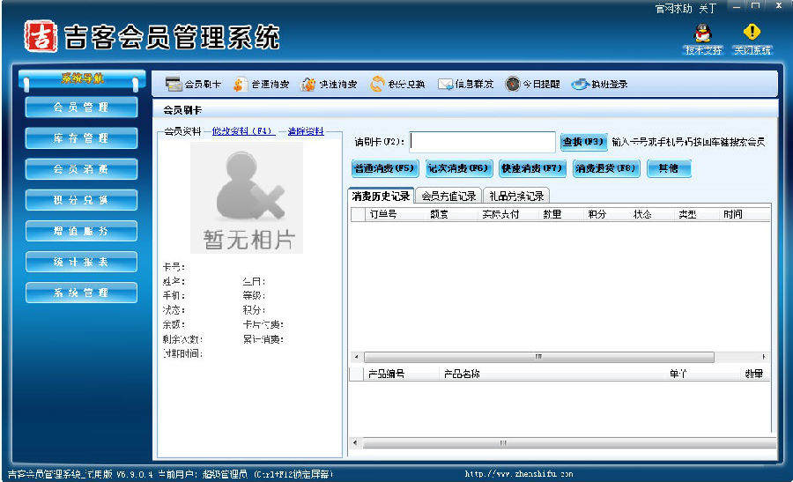Switch to the 礼品兑换记录 tab
793x482 pixels.
(x=515, y=196)
